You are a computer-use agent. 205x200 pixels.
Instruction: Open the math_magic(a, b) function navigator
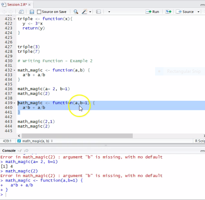click(35, 141)
